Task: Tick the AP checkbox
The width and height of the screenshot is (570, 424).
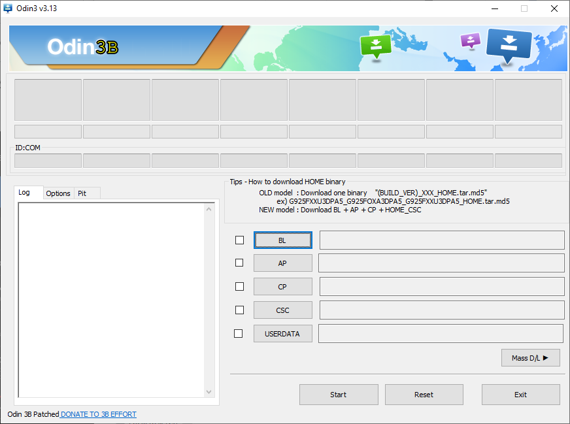Action: point(239,263)
